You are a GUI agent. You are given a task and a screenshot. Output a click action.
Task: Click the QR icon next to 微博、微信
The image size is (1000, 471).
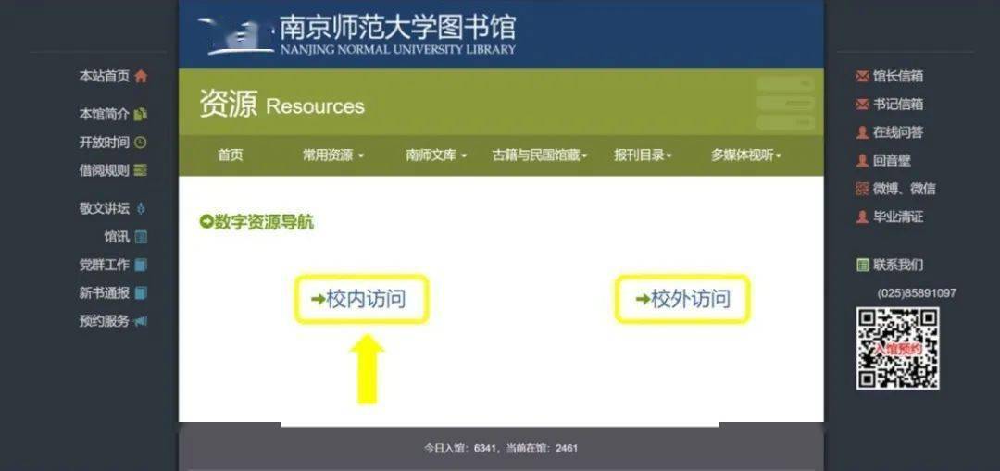coord(862,189)
